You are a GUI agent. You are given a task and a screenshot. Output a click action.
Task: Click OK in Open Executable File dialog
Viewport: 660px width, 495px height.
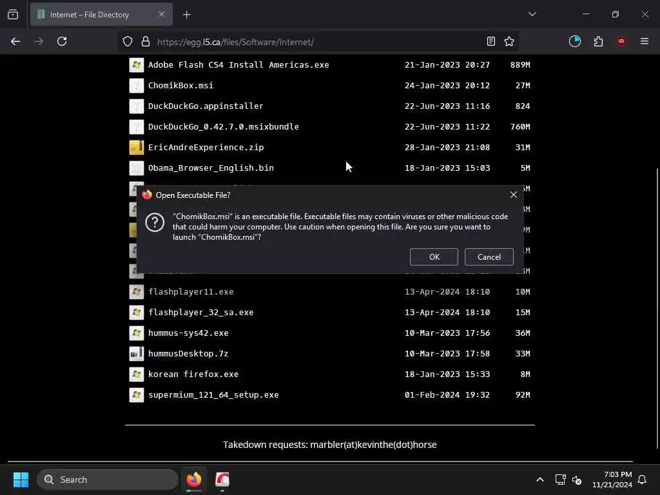coord(434,257)
